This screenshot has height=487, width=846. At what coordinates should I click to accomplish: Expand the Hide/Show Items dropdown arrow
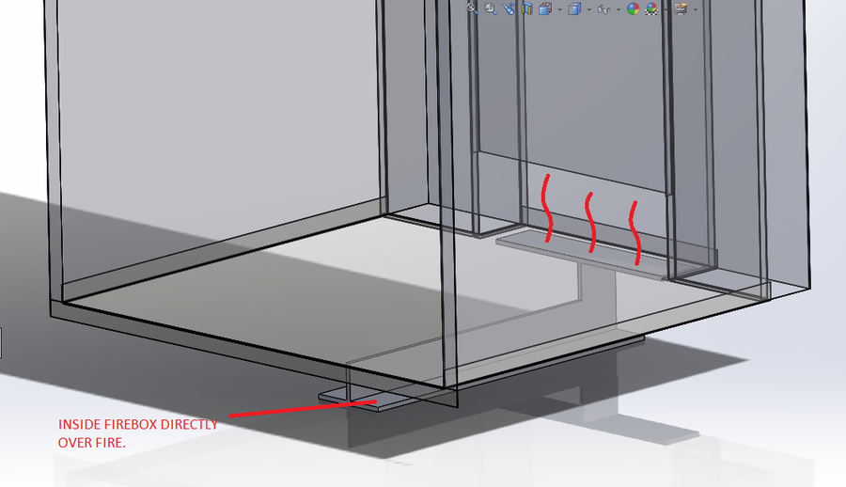click(619, 9)
